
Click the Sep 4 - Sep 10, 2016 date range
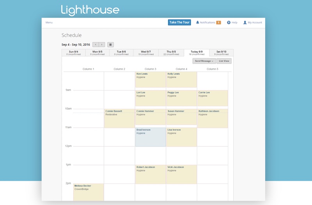click(76, 44)
